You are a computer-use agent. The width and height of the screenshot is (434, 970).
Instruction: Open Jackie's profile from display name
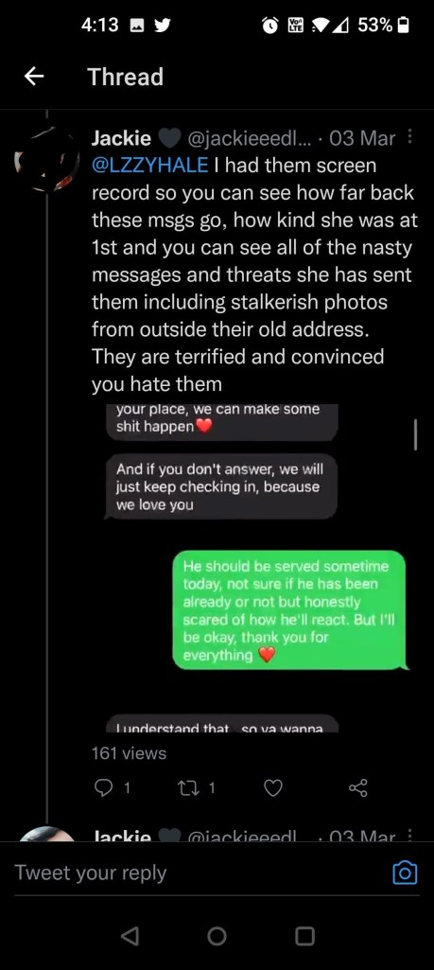(121, 138)
